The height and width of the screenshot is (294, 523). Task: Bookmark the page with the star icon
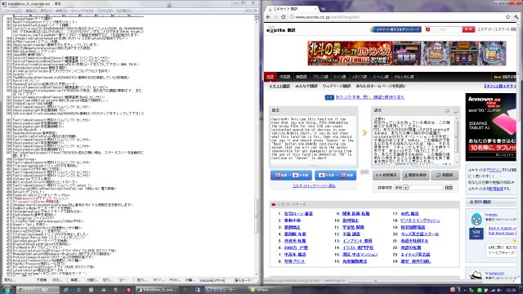[x=507, y=17]
